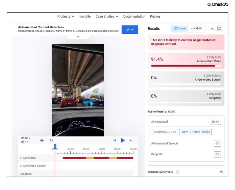The image size is (235, 190).
Task: Click the 00:00 / 00:10 time display
Action: point(26,140)
